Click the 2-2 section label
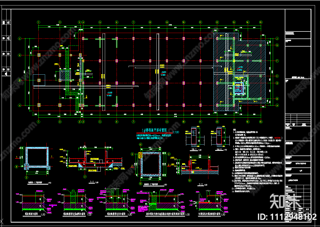The image size is (320, 227). click(x=201, y=185)
